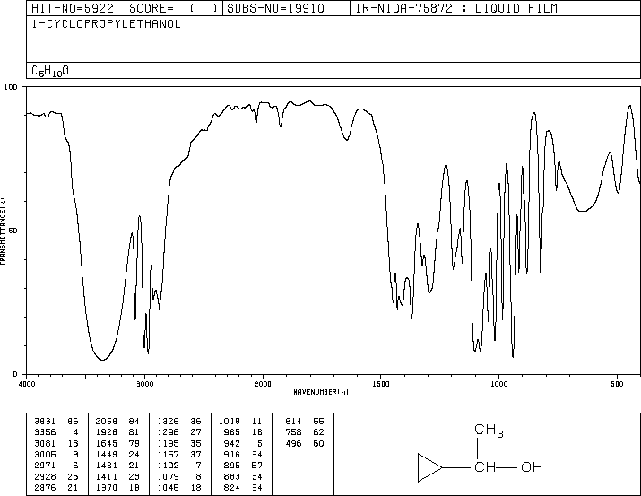Select peak table entry 1326
Viewport: 641px width, 496px height.
(179, 422)
